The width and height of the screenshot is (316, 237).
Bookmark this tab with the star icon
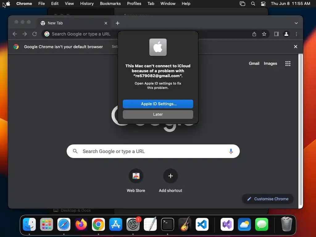[264, 34]
